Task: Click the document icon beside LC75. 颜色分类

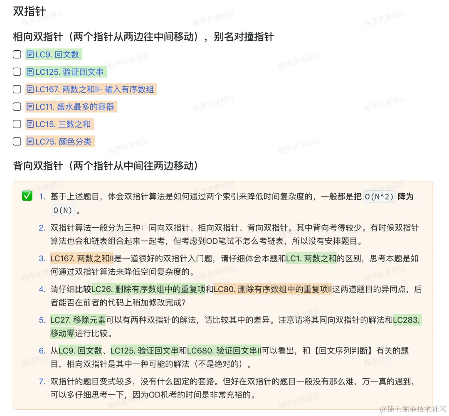Action: (x=30, y=141)
